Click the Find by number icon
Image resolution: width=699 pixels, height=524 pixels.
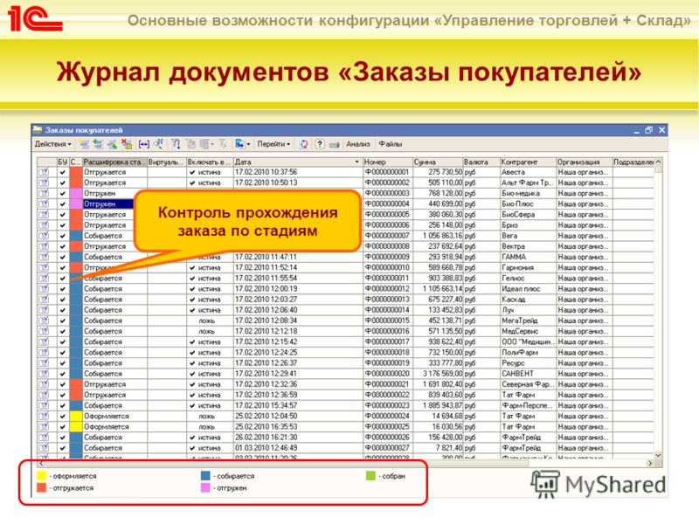[158, 144]
